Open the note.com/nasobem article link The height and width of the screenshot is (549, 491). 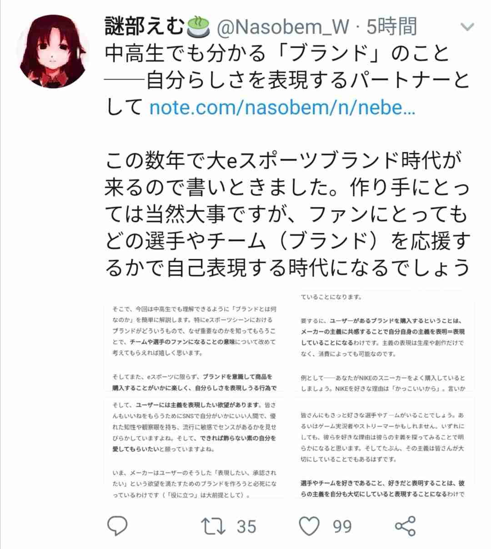tap(282, 107)
